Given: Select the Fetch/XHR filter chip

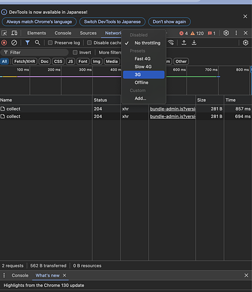Looking at the screenshot, I should [x=25, y=61].
